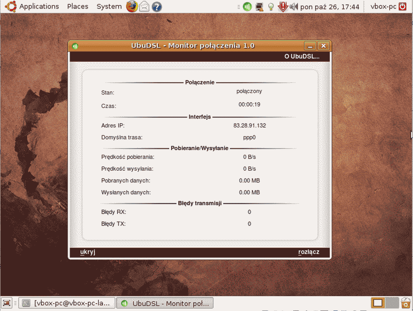Viewport: 413px width, 311px height.
Task: Switch to the first workspace
Action: (x=378, y=303)
